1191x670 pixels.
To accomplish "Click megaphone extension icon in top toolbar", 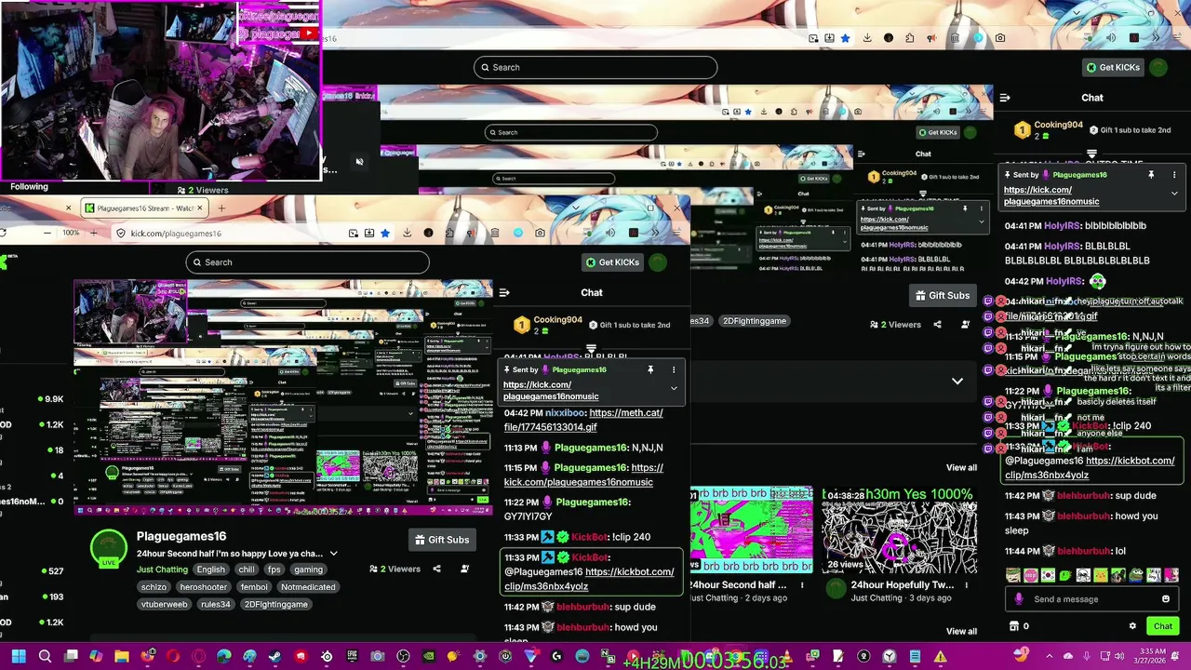I will pos(931,38).
